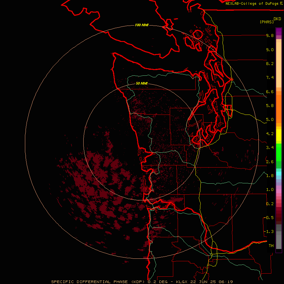284x284 pixels.
Task: Click the KLGX station identifier
Action: coord(182,282)
